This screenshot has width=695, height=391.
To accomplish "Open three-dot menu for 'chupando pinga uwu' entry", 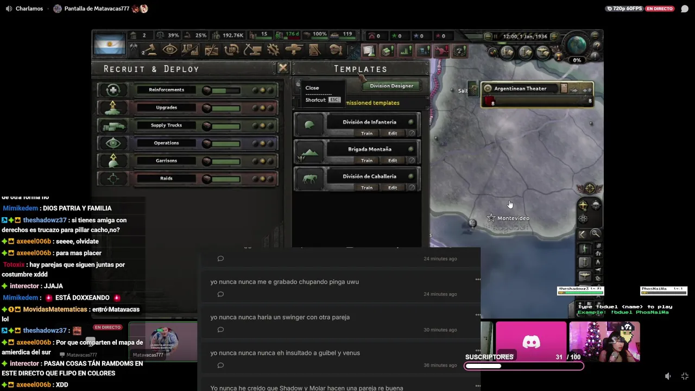I will pyautogui.click(x=478, y=279).
